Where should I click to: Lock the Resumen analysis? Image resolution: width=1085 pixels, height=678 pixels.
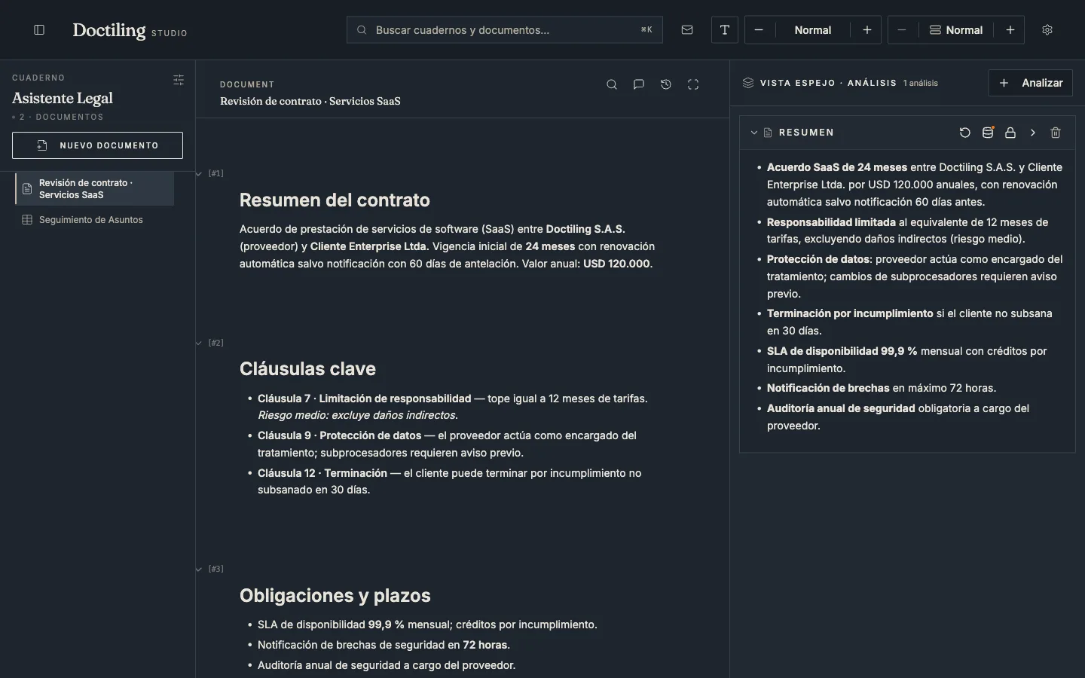pos(1010,133)
